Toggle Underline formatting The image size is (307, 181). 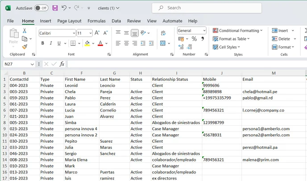[59, 43]
